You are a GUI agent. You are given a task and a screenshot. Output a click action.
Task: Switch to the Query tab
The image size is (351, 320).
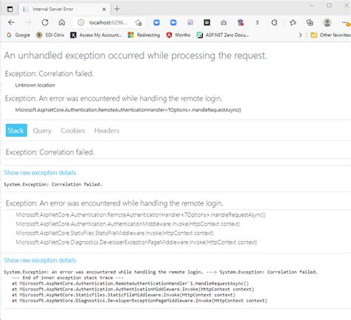pyautogui.click(x=42, y=131)
